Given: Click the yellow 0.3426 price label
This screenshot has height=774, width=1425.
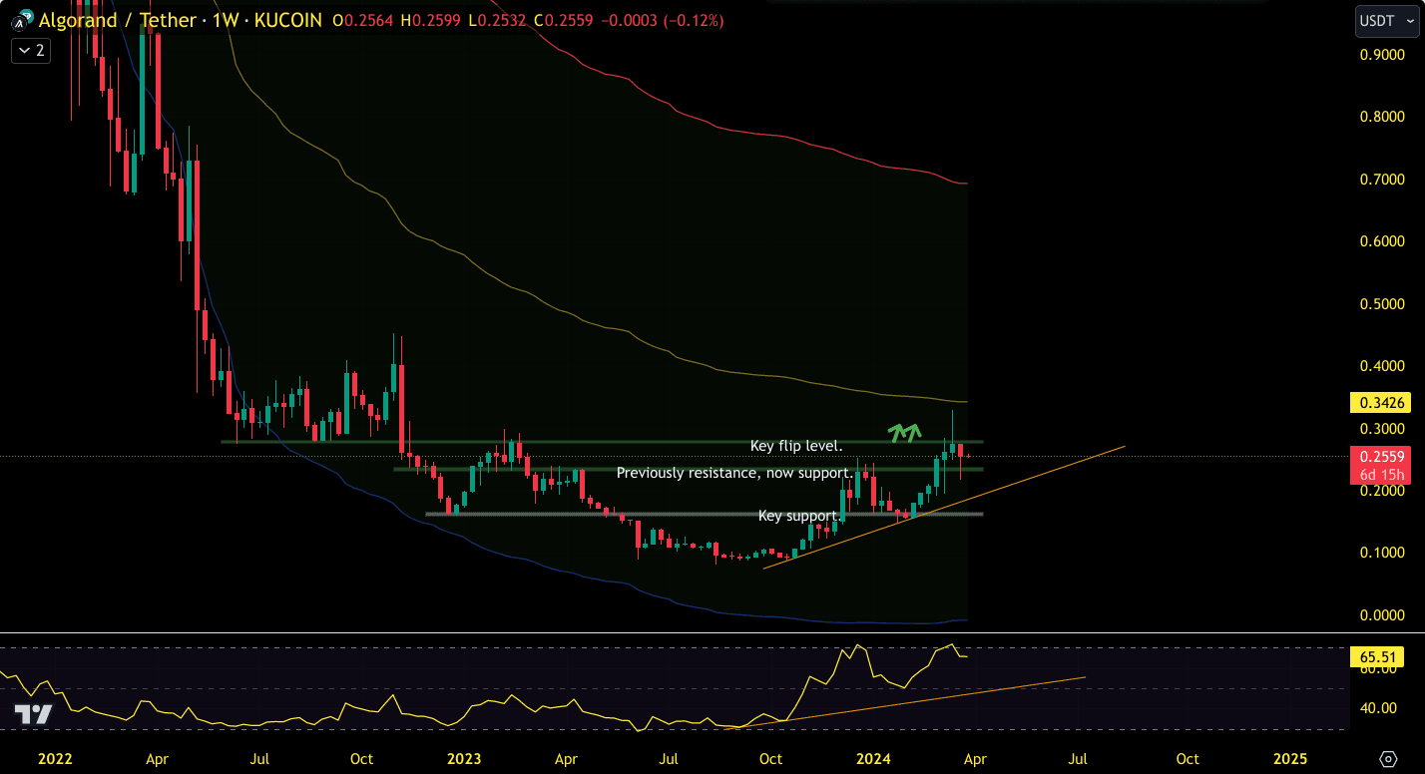Looking at the screenshot, I should tap(1378, 403).
